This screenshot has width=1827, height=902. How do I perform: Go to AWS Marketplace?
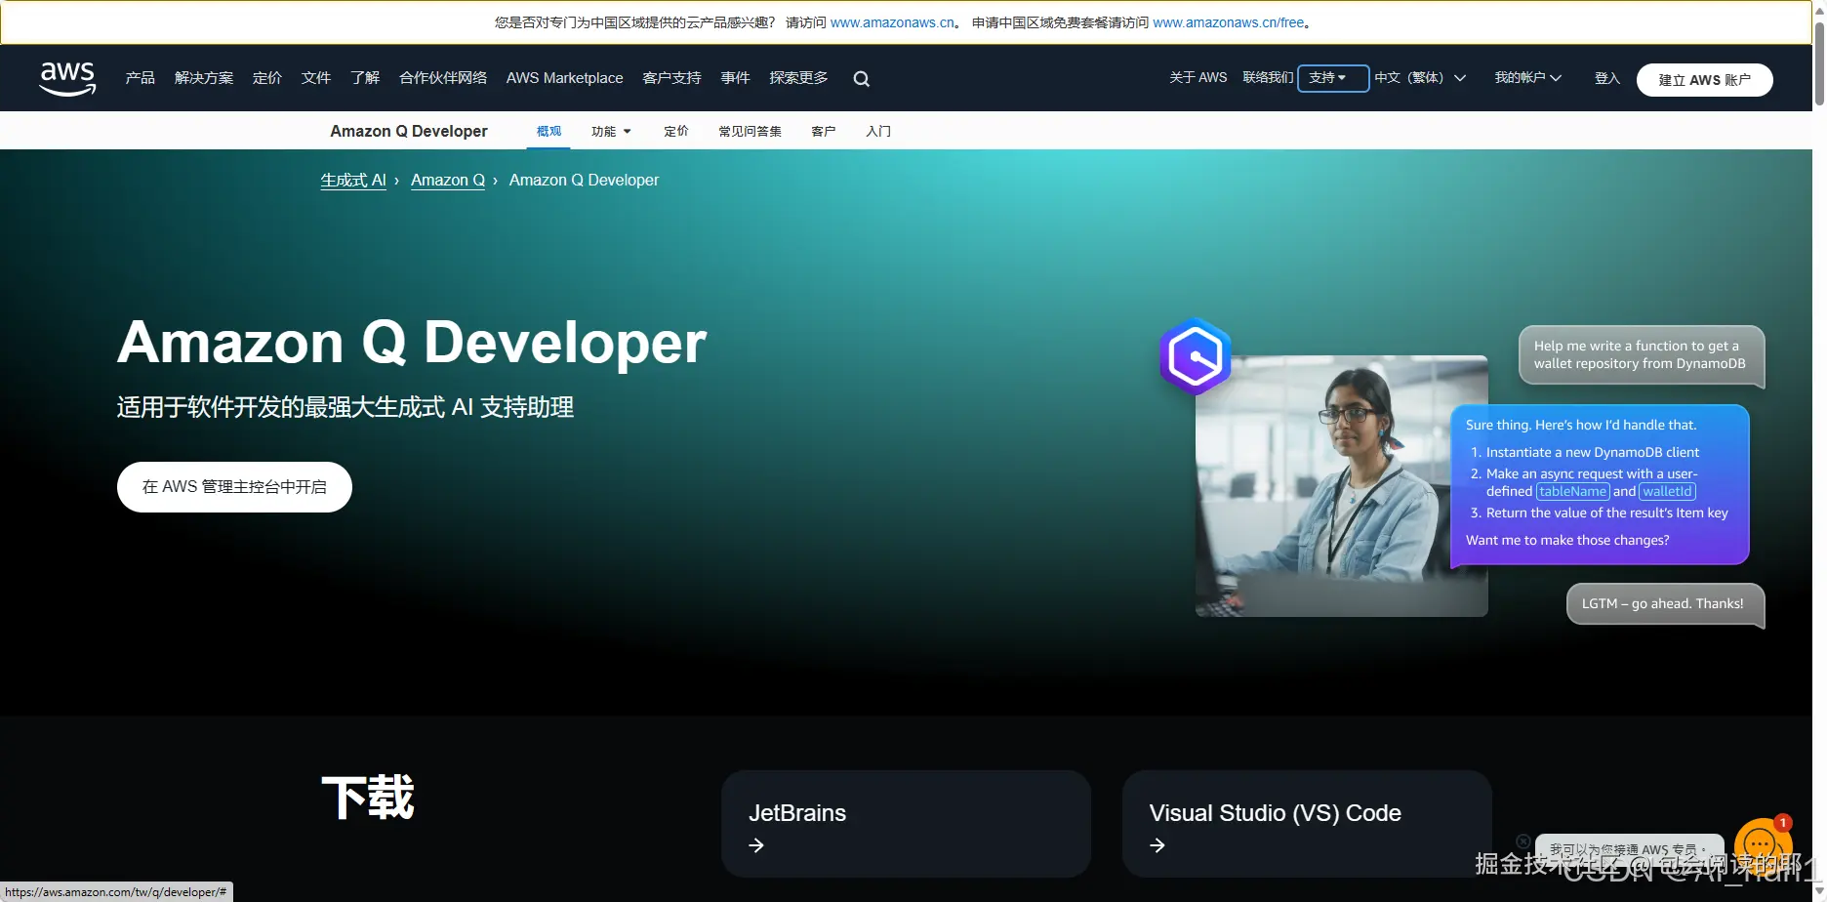[x=564, y=78]
